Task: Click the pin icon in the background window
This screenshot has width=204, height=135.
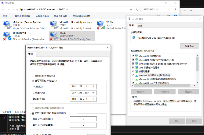Action: point(185,10)
